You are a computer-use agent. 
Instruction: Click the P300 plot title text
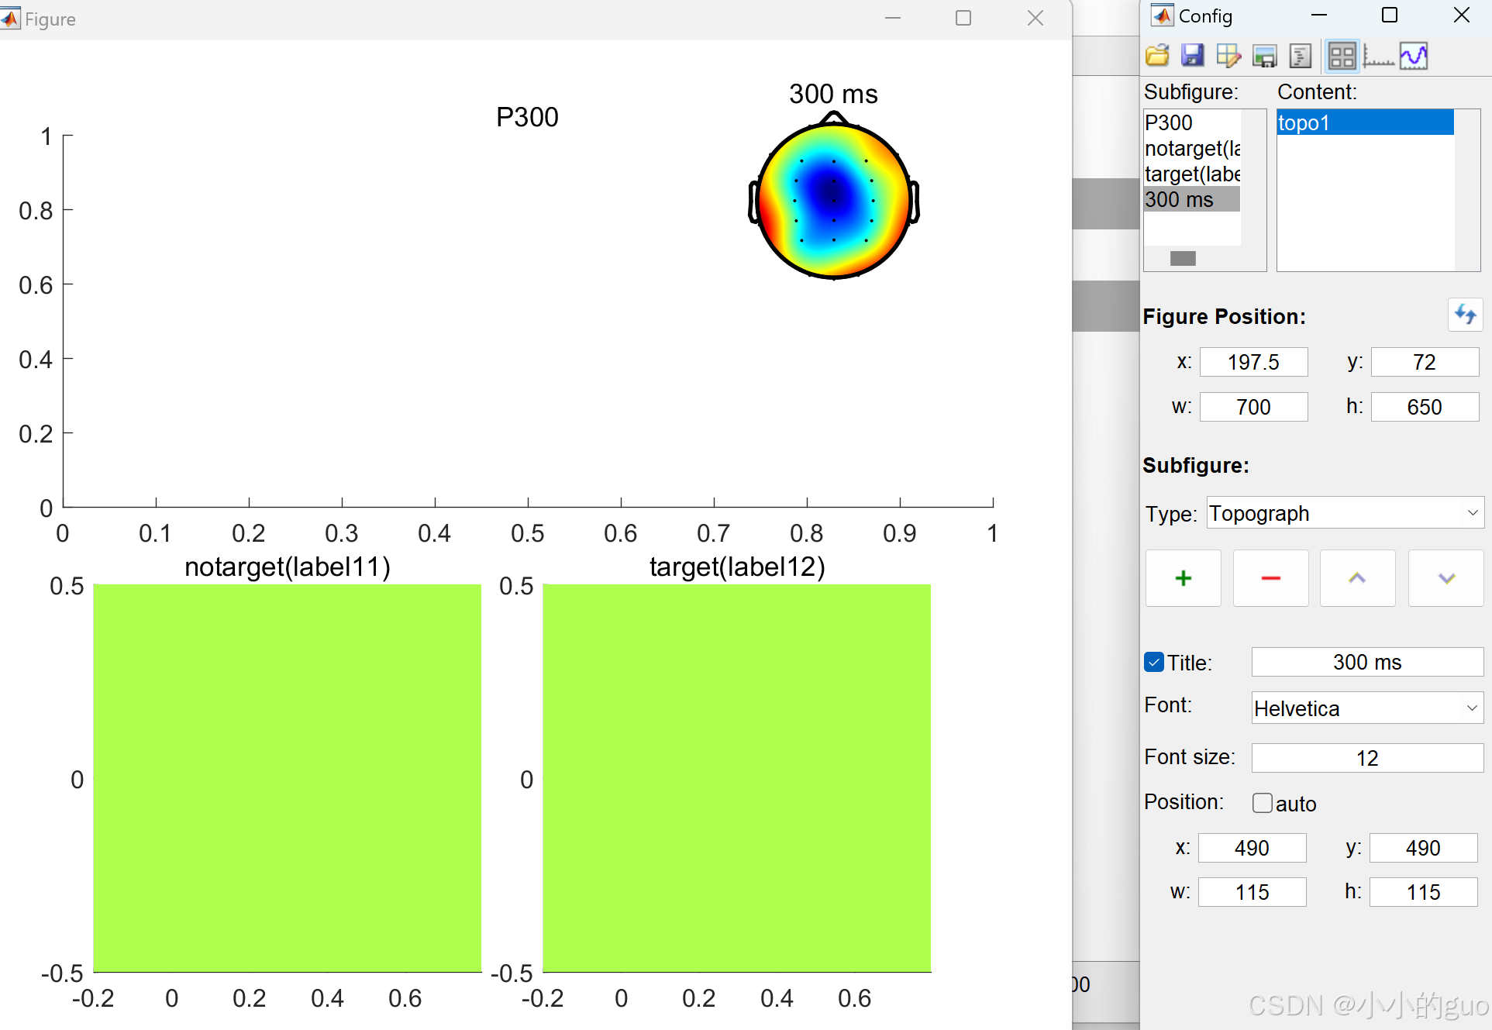[x=527, y=117]
